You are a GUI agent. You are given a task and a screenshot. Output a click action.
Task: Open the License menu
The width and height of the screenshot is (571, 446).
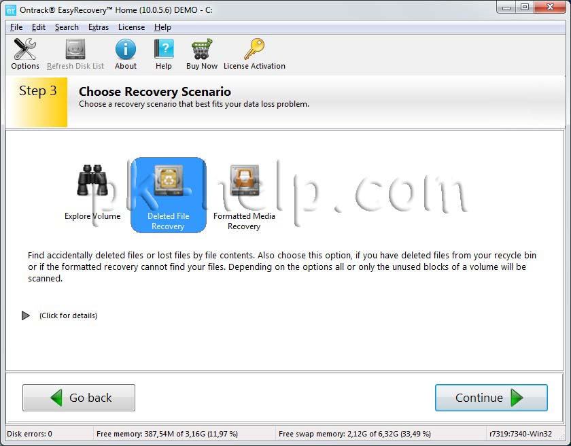(131, 27)
